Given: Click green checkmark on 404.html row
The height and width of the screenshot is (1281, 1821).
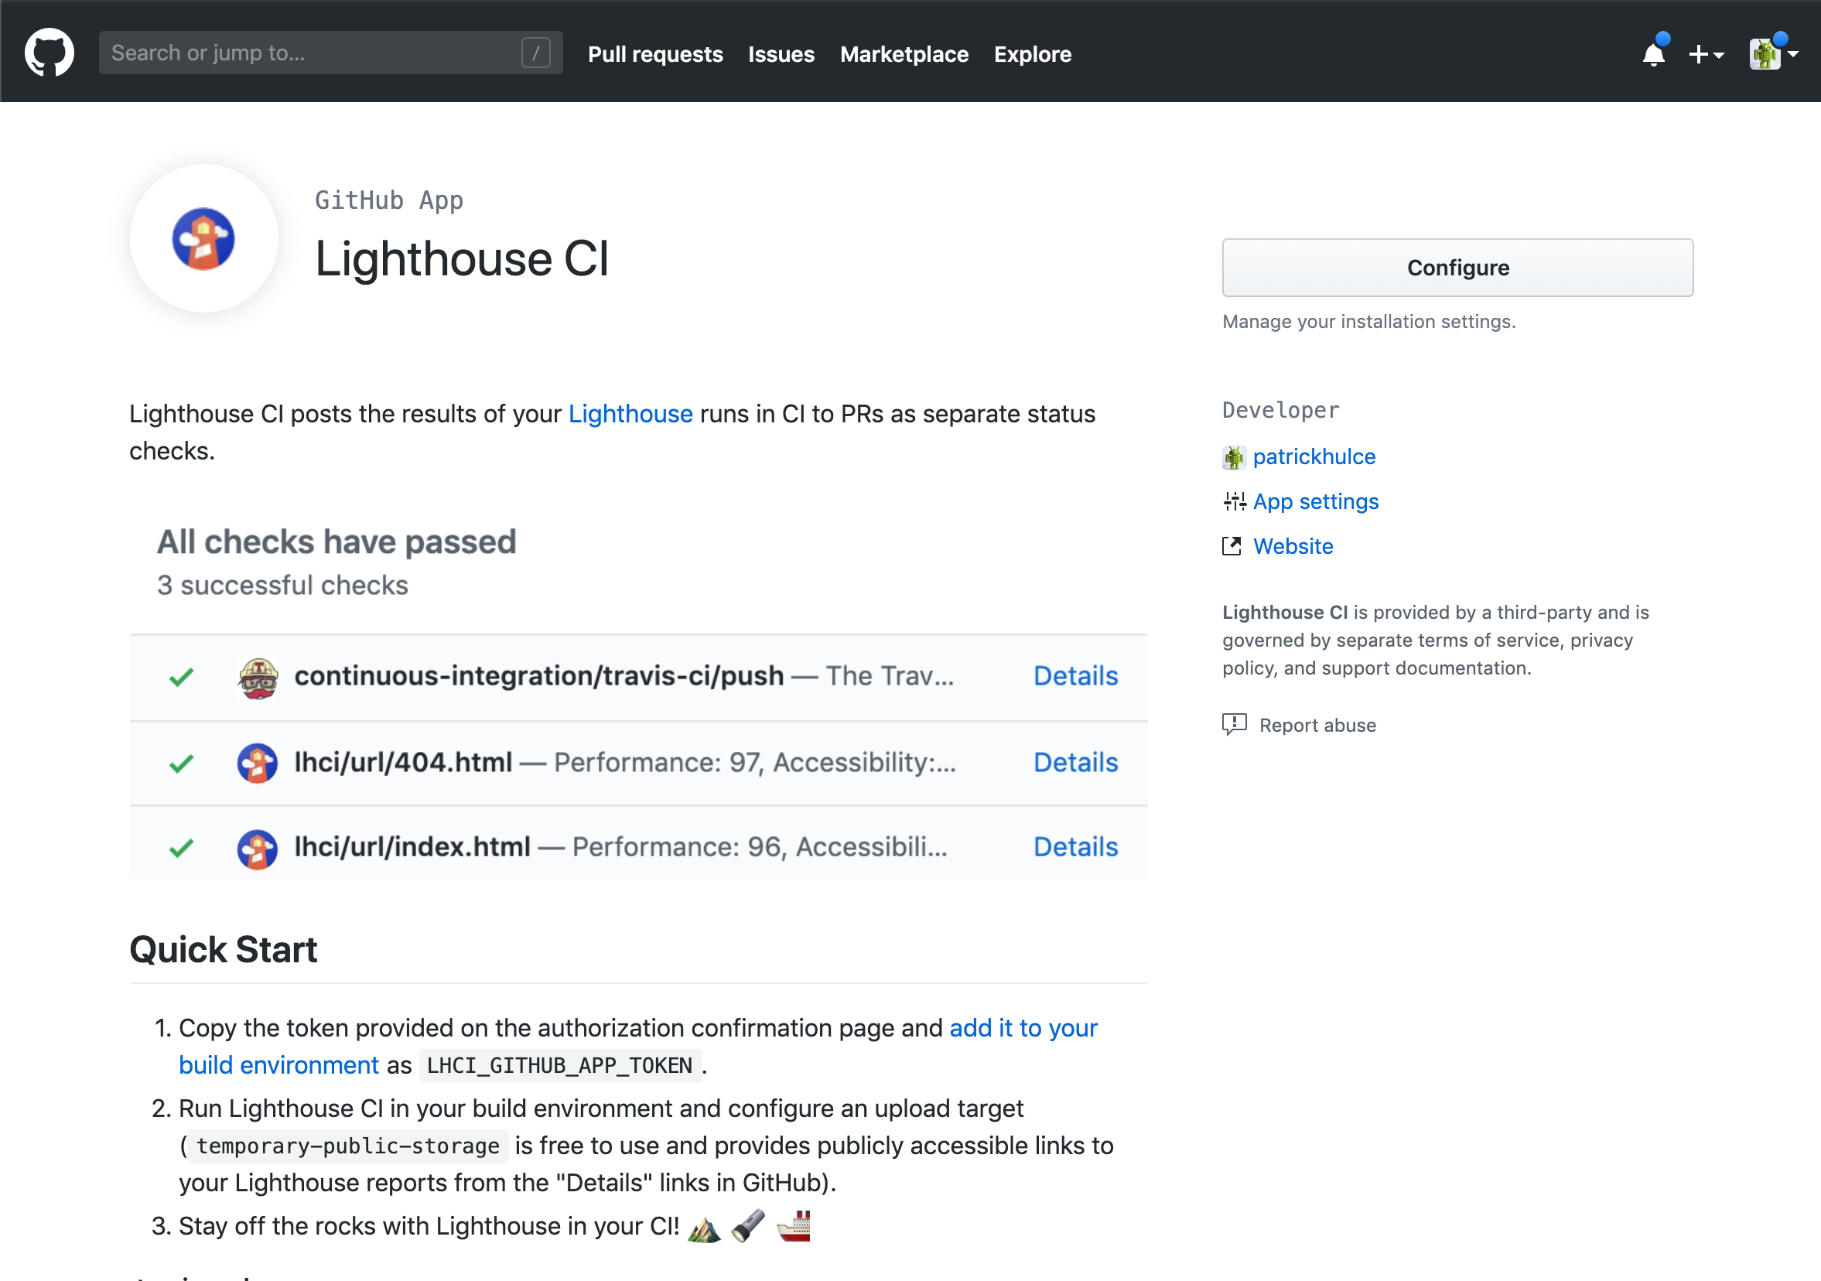Looking at the screenshot, I should click(x=182, y=763).
